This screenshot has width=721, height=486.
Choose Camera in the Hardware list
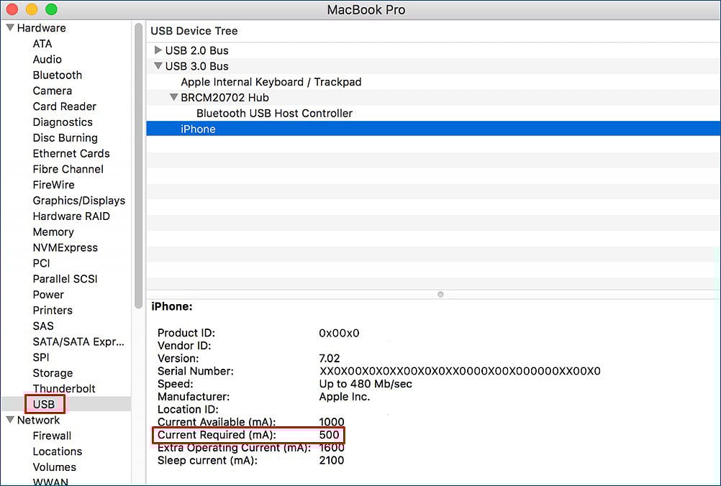53,91
